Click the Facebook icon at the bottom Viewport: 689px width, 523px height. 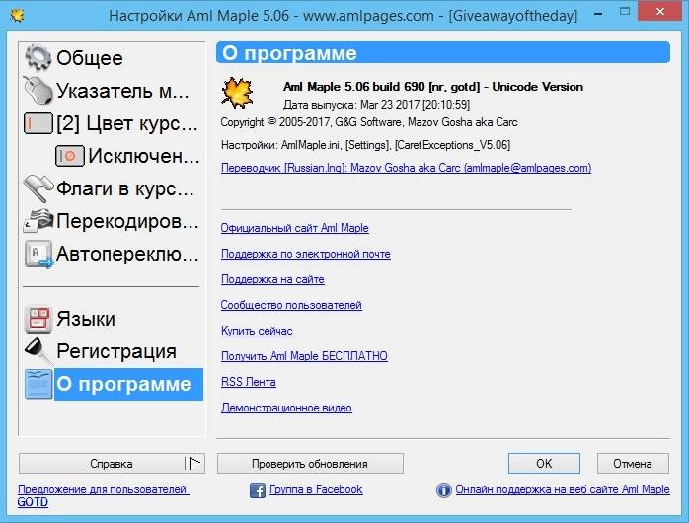click(x=258, y=490)
